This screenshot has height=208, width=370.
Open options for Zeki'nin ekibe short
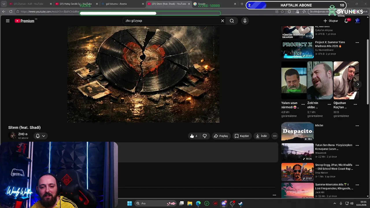(x=329, y=104)
